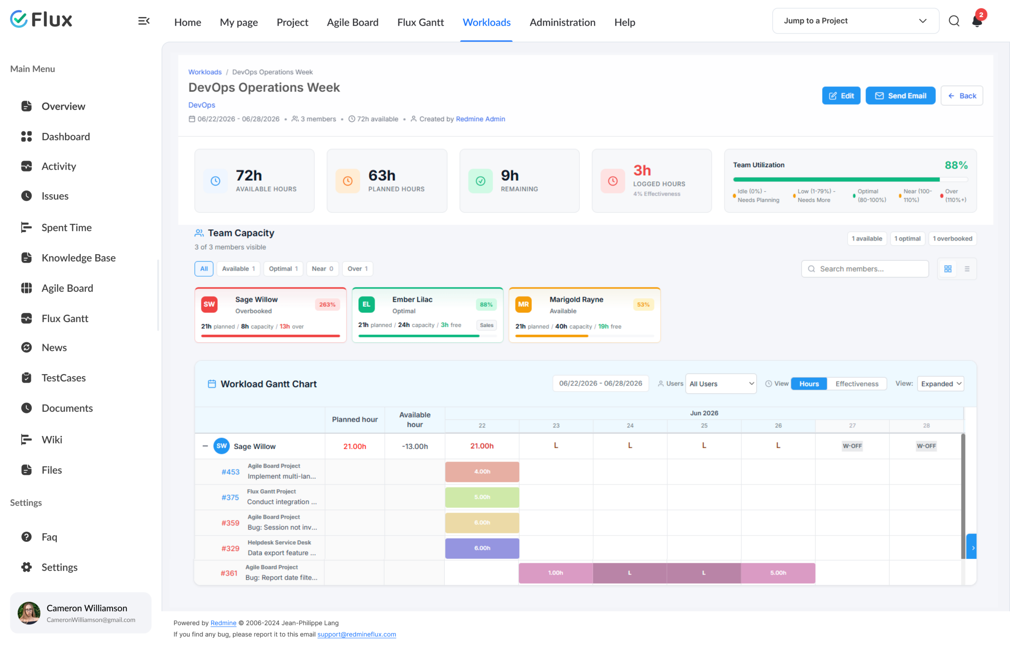Image resolution: width=1010 pixels, height=646 pixels.
Task: Open Overview in the sidebar
Action: pos(64,106)
